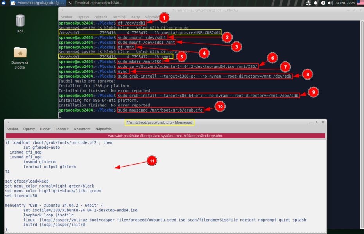Viewport: 364px width, 234px height.
Task: Click the 'if loadfont' line in Mousepad
Action: [x=59, y=143]
